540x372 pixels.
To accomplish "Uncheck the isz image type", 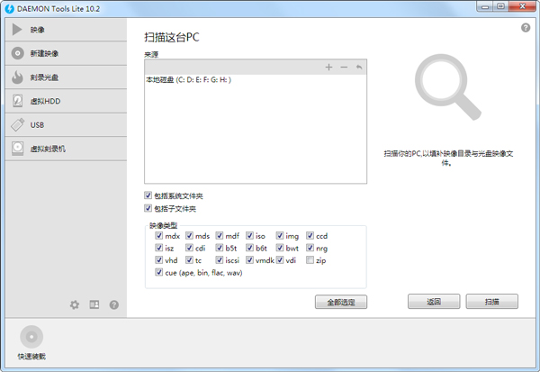I will tap(158, 248).
